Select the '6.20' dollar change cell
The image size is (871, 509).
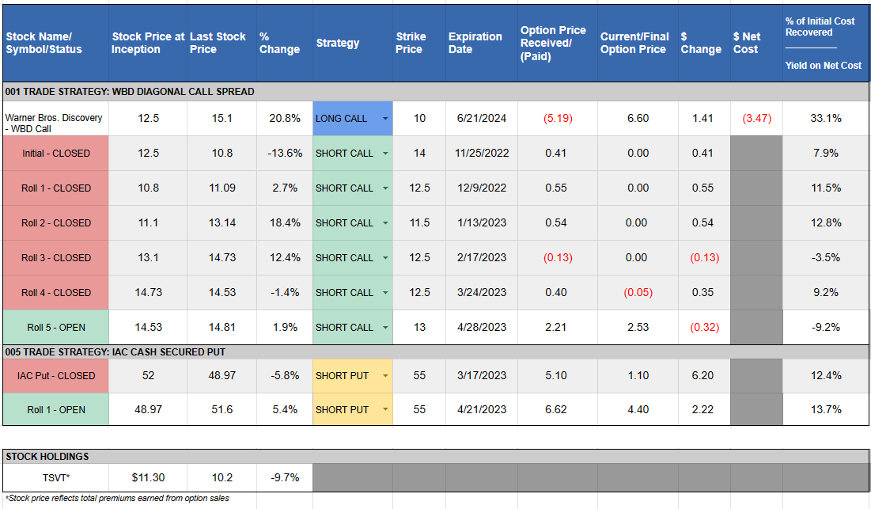coord(704,376)
